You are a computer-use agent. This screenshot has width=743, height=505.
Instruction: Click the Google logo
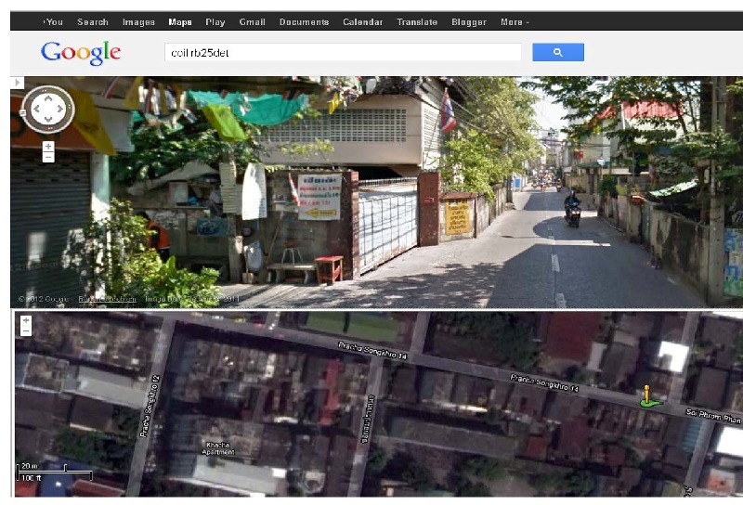[81, 53]
